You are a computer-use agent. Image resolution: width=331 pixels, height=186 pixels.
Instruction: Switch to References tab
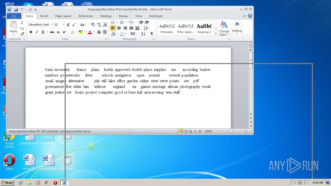tap(86, 16)
